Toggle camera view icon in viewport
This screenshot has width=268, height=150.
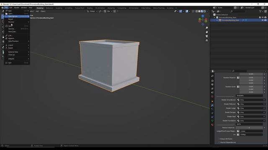(206, 36)
